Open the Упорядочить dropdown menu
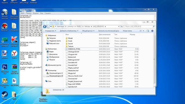This screenshot has width=185, height=104. coord(51,31)
